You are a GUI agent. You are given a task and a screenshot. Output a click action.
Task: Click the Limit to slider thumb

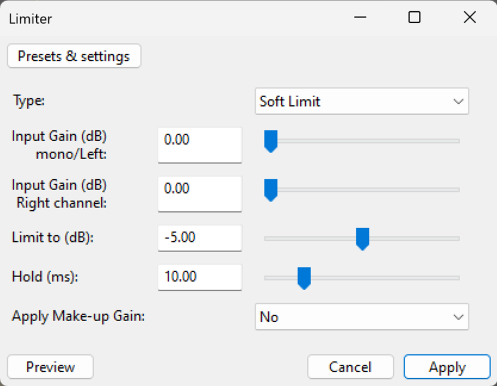pos(362,238)
